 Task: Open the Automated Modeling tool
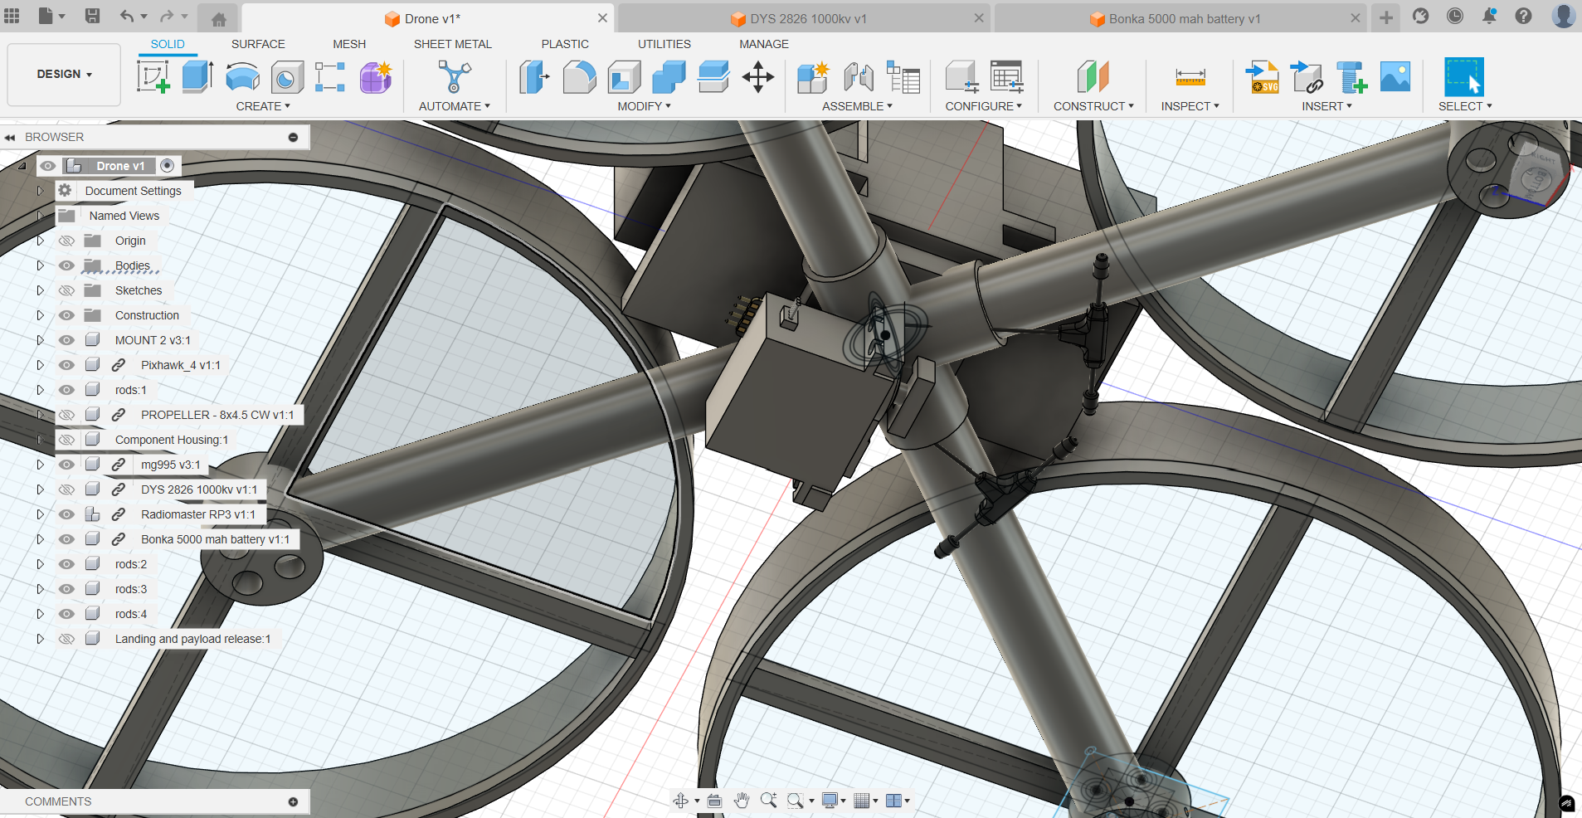pos(454,77)
